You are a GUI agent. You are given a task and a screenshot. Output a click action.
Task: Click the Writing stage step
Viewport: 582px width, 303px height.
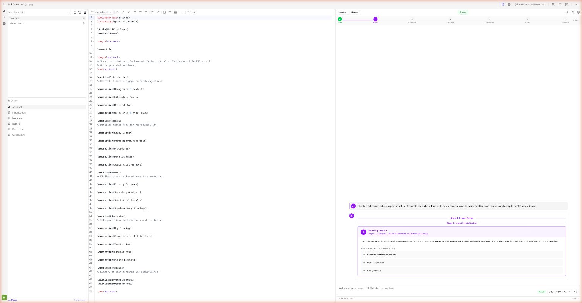pyautogui.click(x=528, y=19)
